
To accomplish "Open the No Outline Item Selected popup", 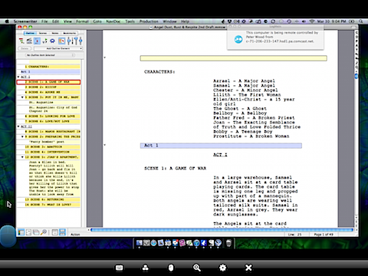I will point(50,55).
